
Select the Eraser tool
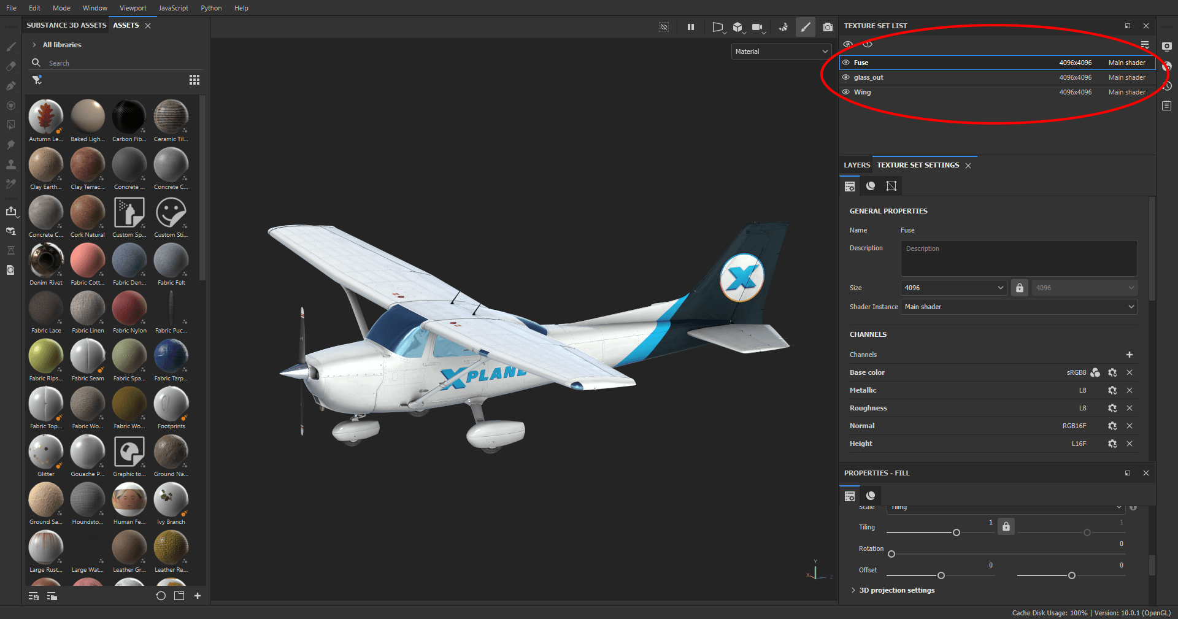pos(10,66)
